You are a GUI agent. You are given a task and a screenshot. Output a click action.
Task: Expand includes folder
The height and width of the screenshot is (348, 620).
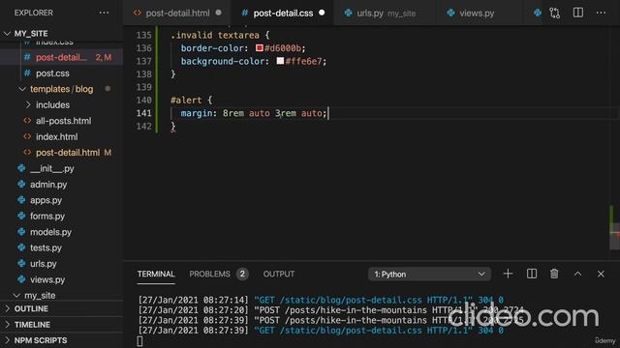coord(28,105)
